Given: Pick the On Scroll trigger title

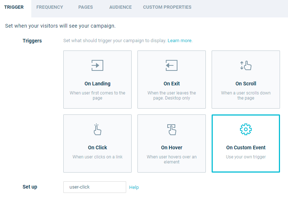Looking at the screenshot, I should 246,84.
